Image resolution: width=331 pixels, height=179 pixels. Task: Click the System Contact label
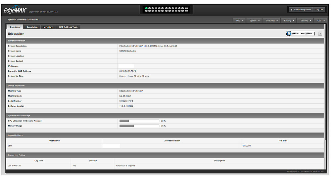[x=16, y=61]
